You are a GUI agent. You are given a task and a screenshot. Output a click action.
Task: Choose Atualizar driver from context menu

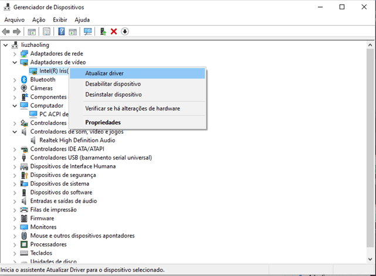pyautogui.click(x=137, y=73)
